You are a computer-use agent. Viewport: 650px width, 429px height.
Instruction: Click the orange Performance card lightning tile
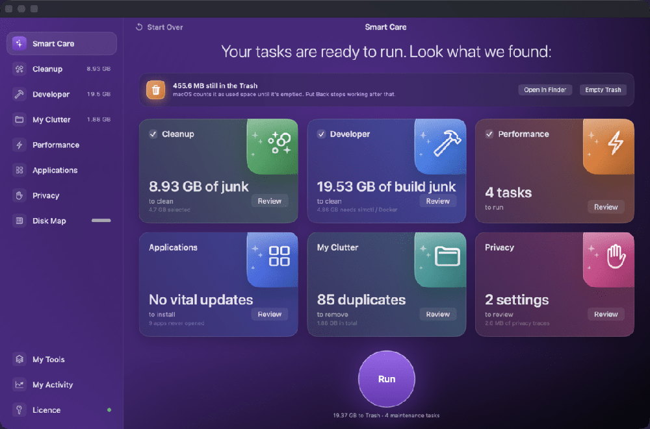[x=608, y=147]
